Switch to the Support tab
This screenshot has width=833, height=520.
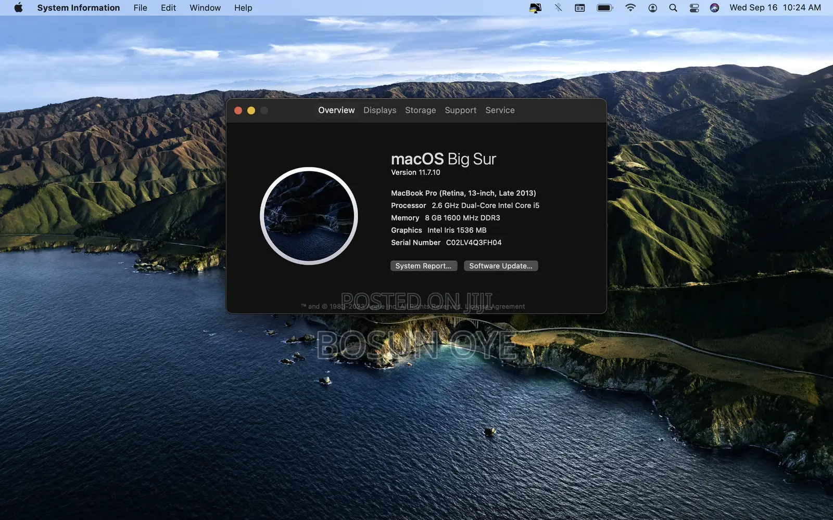coord(461,110)
